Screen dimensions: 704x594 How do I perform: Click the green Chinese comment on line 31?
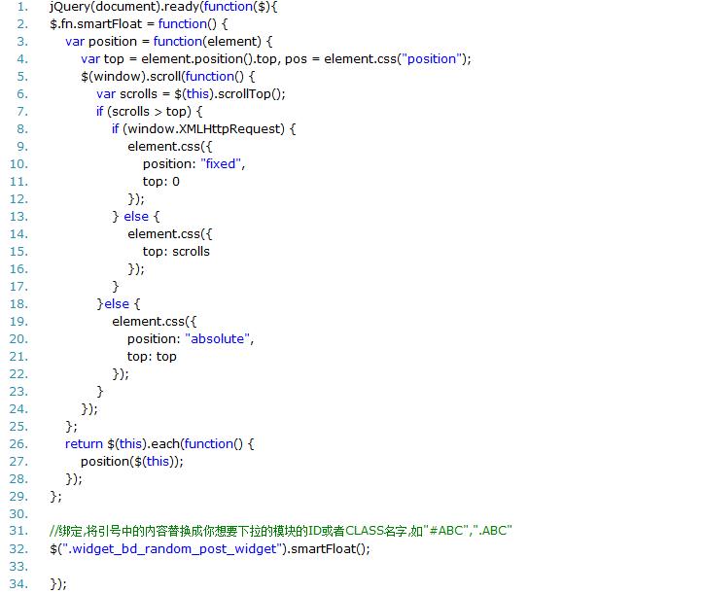[281, 531]
